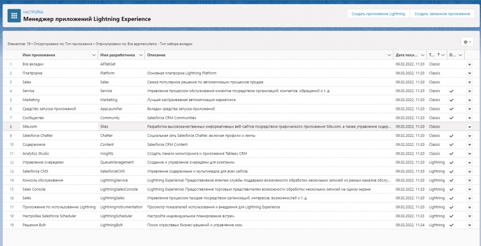Open row actions for Консоль обслуживания
This screenshot has width=481, height=246.
click(x=469, y=180)
